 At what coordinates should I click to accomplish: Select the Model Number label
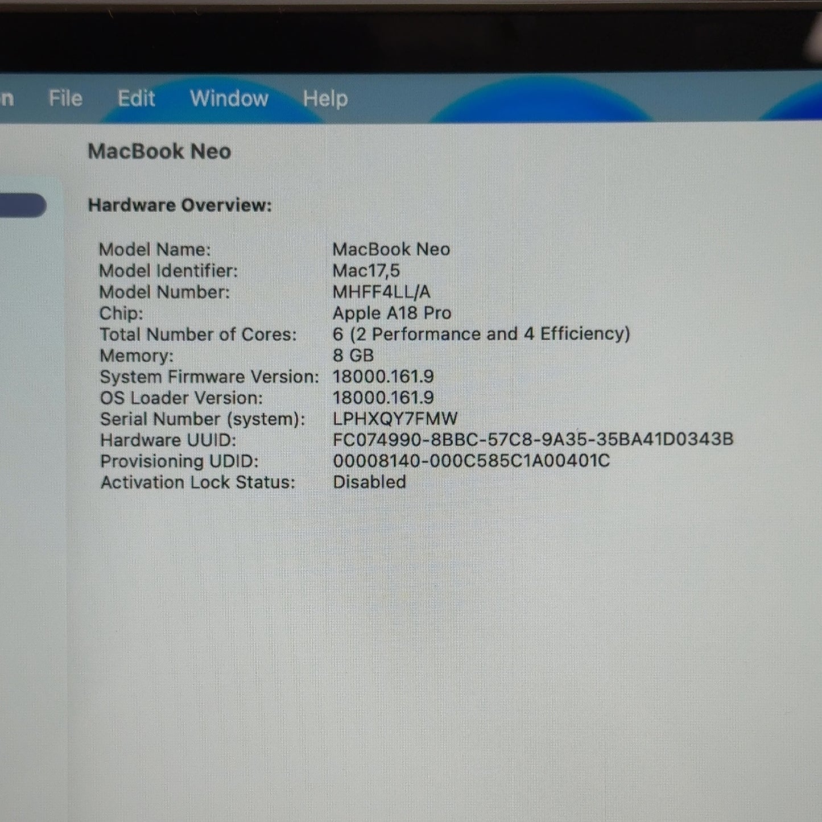click(x=164, y=292)
